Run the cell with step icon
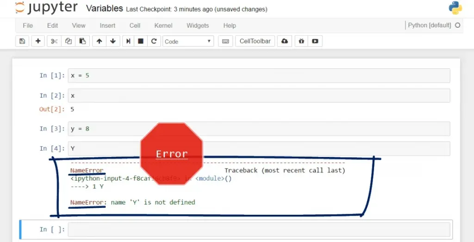 tap(128, 41)
